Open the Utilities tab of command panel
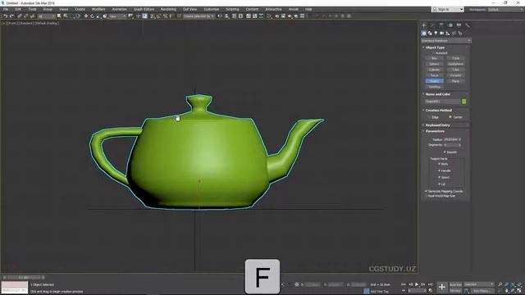The image size is (525, 295). click(468, 25)
